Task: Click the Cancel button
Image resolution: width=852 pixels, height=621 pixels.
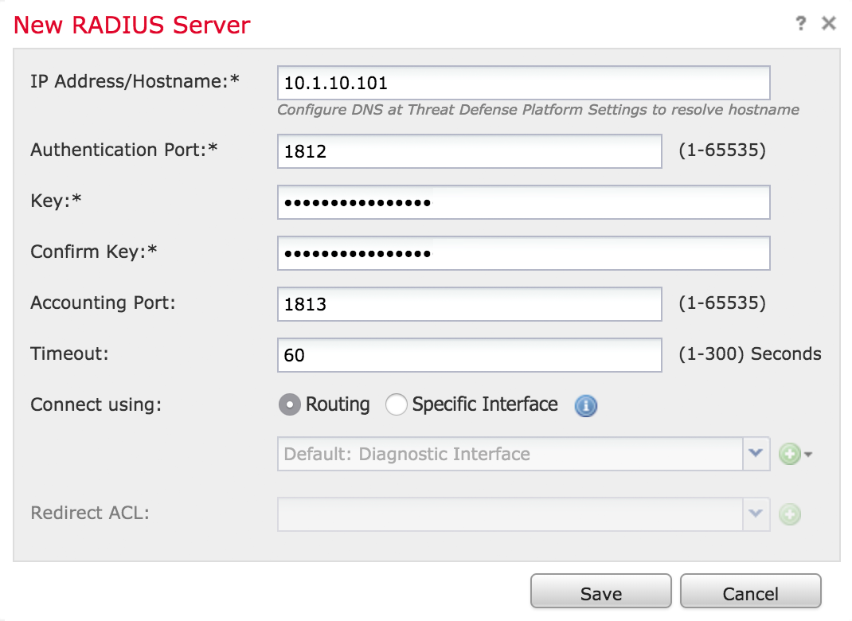Action: [750, 592]
